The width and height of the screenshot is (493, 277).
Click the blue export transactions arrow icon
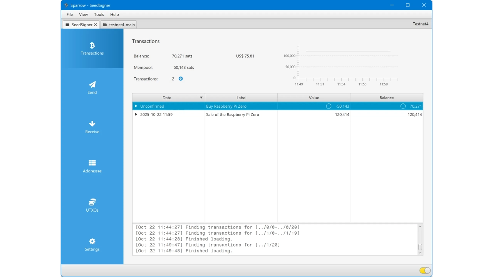(x=181, y=79)
